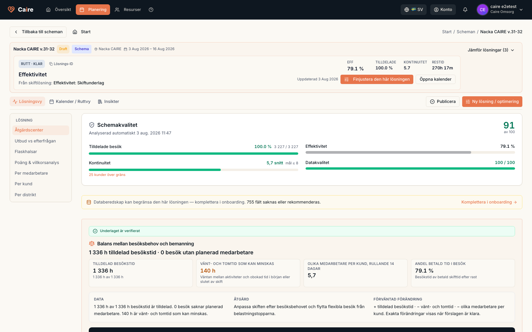The width and height of the screenshot is (532, 332).
Task: Click the Datakvalitet progress bar
Action: [x=410, y=169]
